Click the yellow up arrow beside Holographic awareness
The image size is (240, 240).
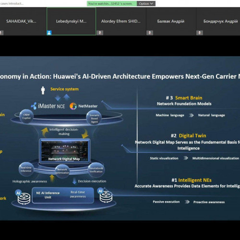tap(52, 179)
